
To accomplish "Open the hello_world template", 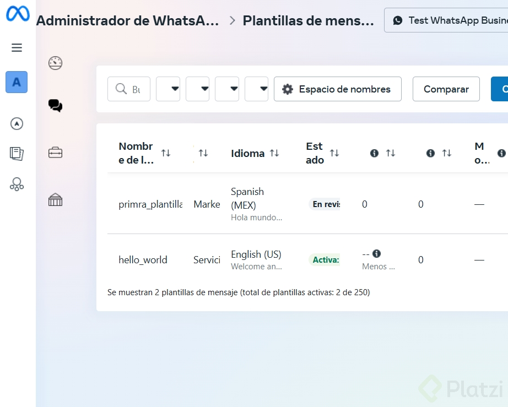I will (x=143, y=260).
